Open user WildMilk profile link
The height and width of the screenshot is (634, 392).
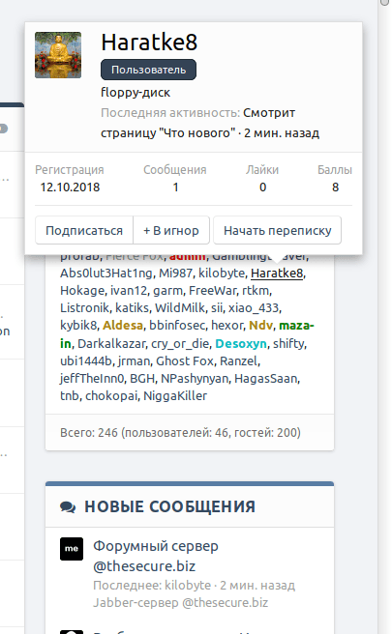[180, 308]
